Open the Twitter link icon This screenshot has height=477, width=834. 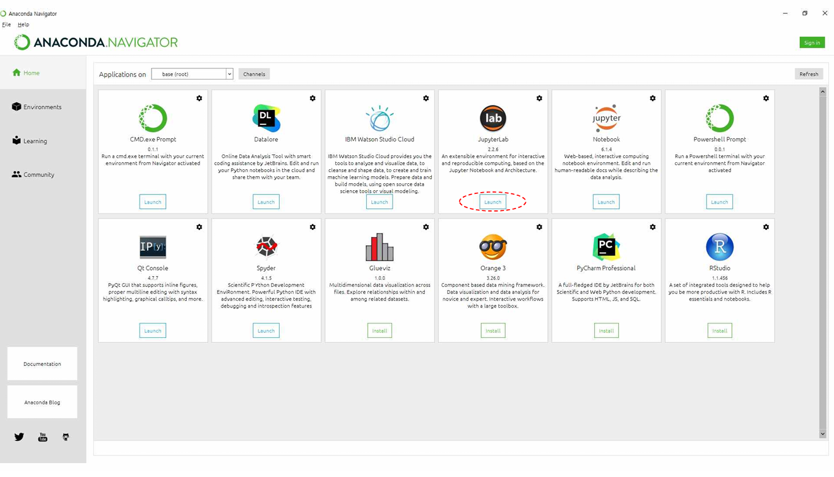pos(19,437)
